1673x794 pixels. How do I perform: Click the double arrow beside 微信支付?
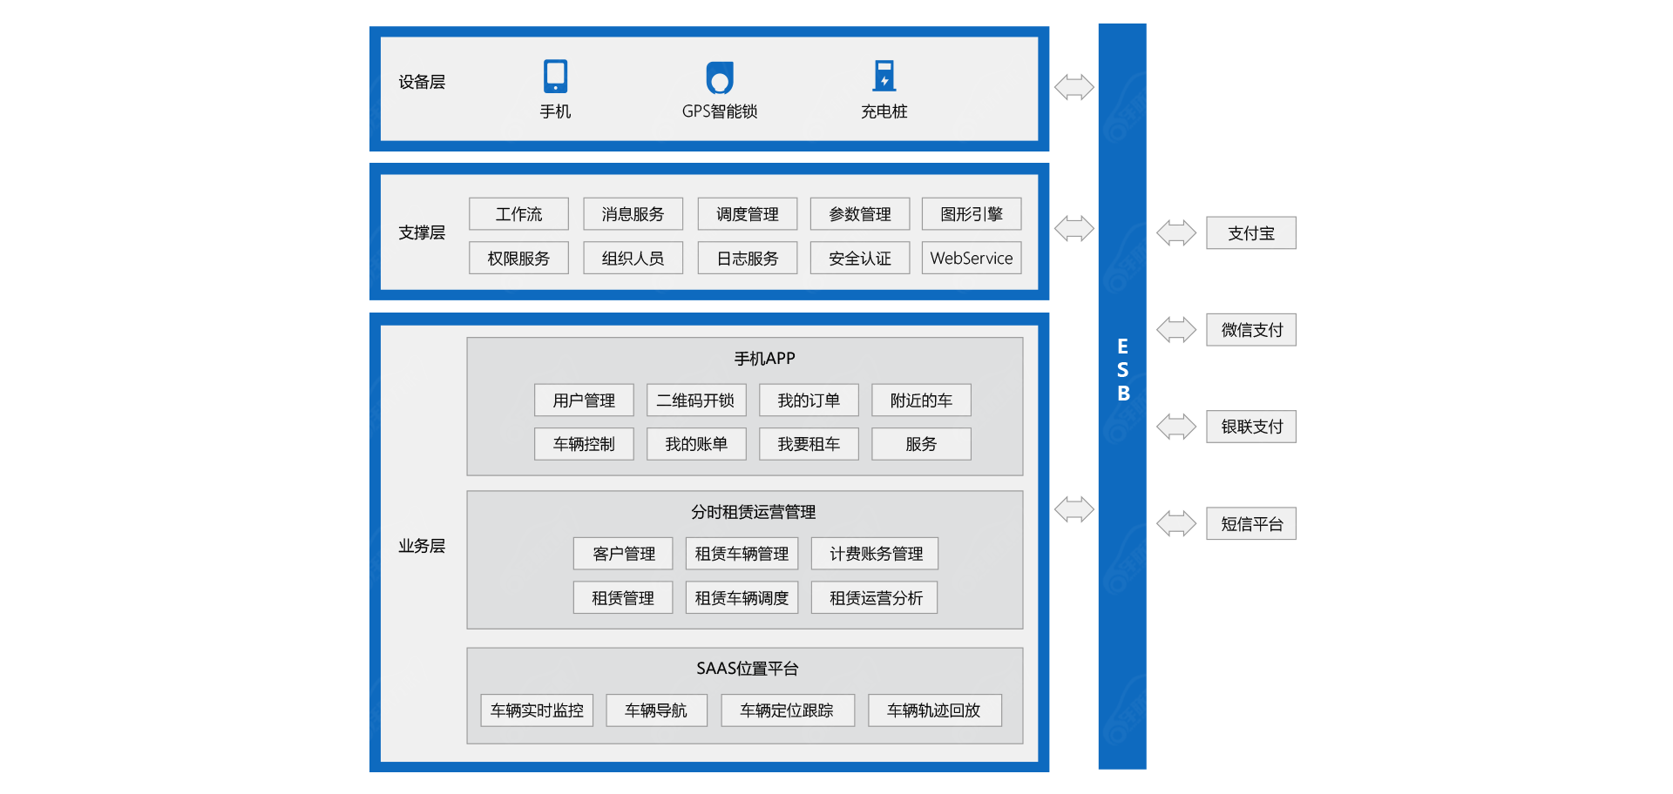(x=1175, y=330)
